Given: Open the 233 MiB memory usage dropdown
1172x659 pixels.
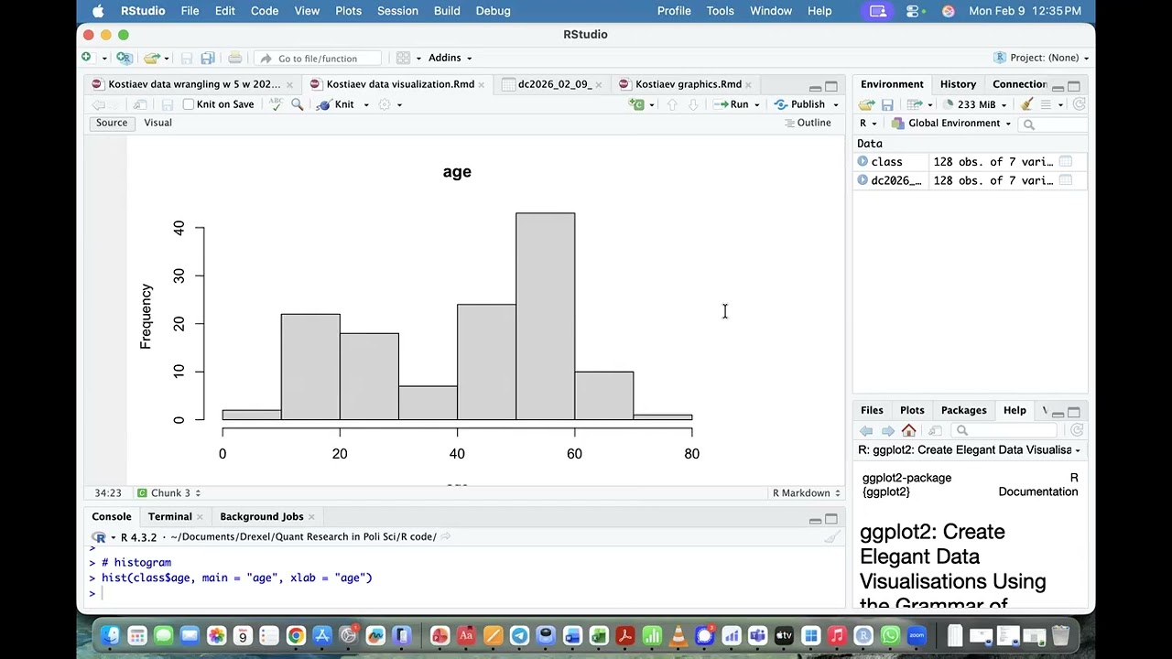Looking at the screenshot, I should [977, 104].
